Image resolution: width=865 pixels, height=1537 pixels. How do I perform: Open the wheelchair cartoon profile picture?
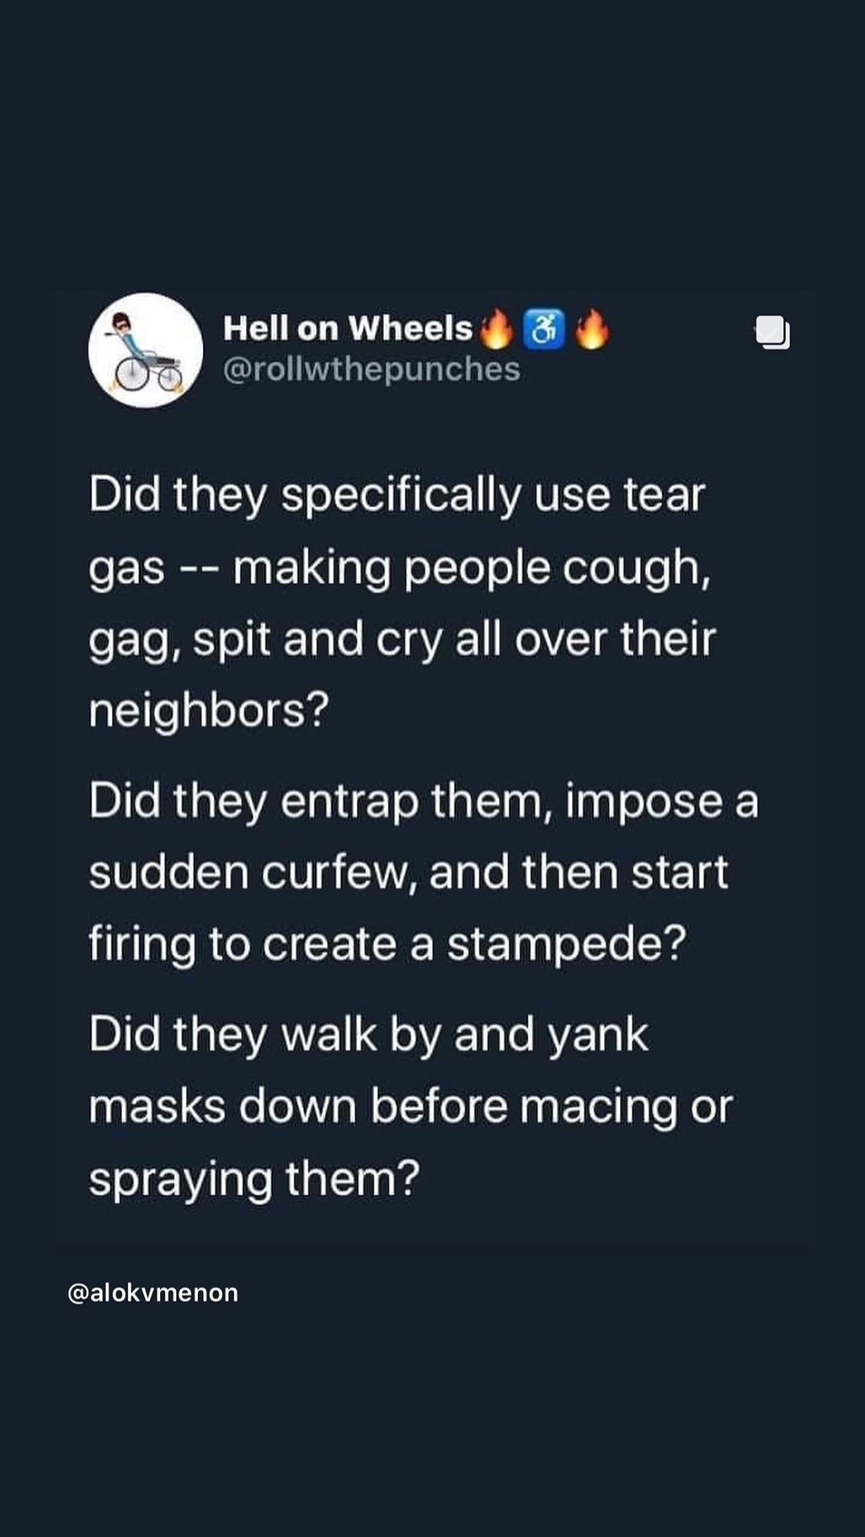146,350
